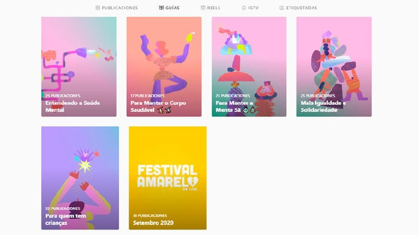Screen dimensions: 419x235
Task: Click the Para Manter a Mente Sã title
Action: (x=234, y=106)
